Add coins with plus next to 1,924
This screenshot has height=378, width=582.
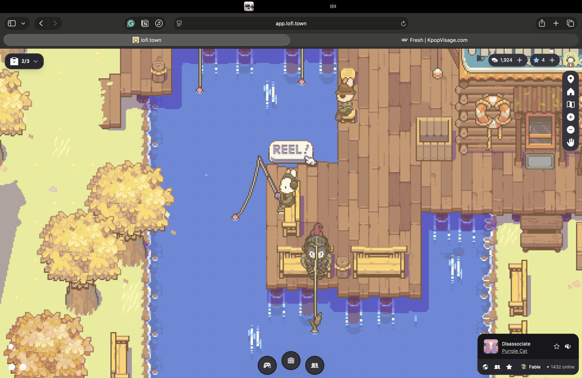[520, 60]
